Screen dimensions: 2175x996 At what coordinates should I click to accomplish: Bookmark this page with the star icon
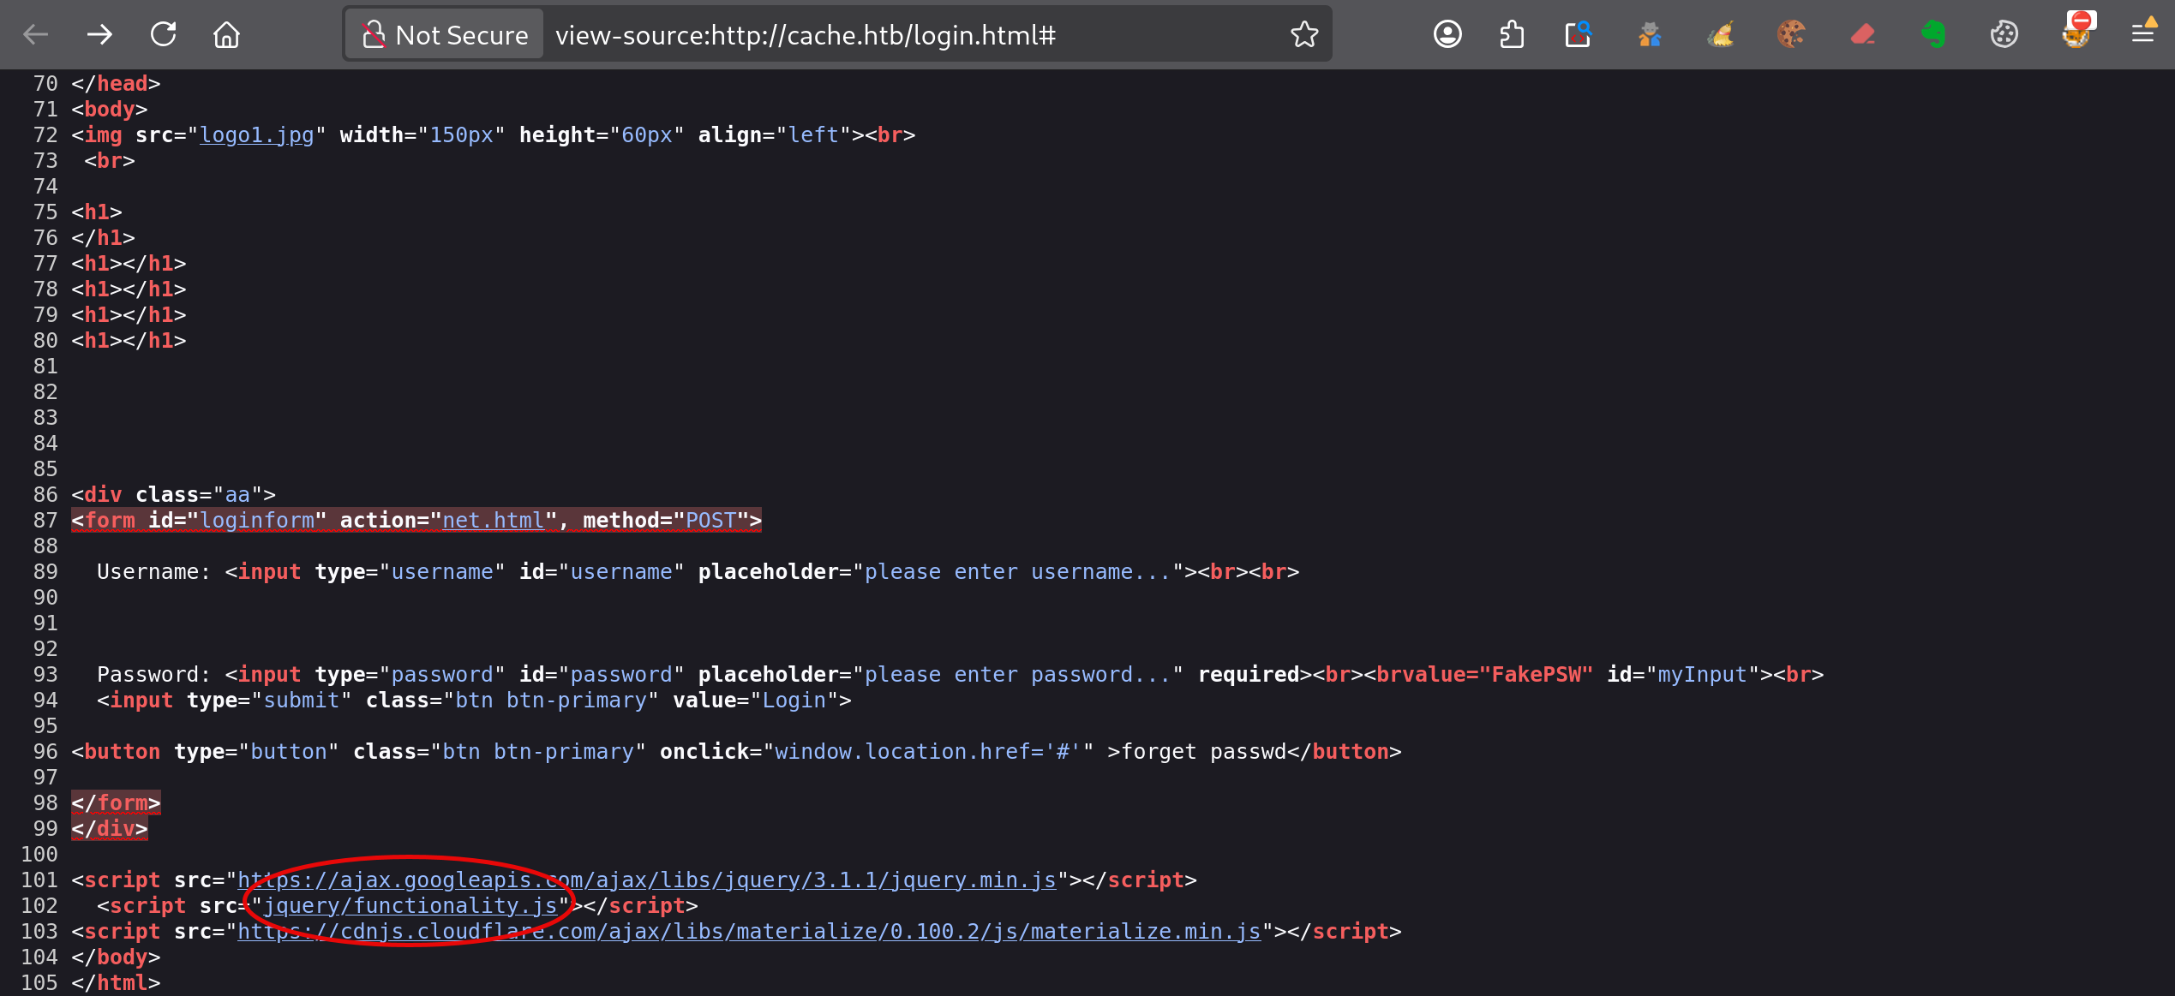coord(1303,35)
